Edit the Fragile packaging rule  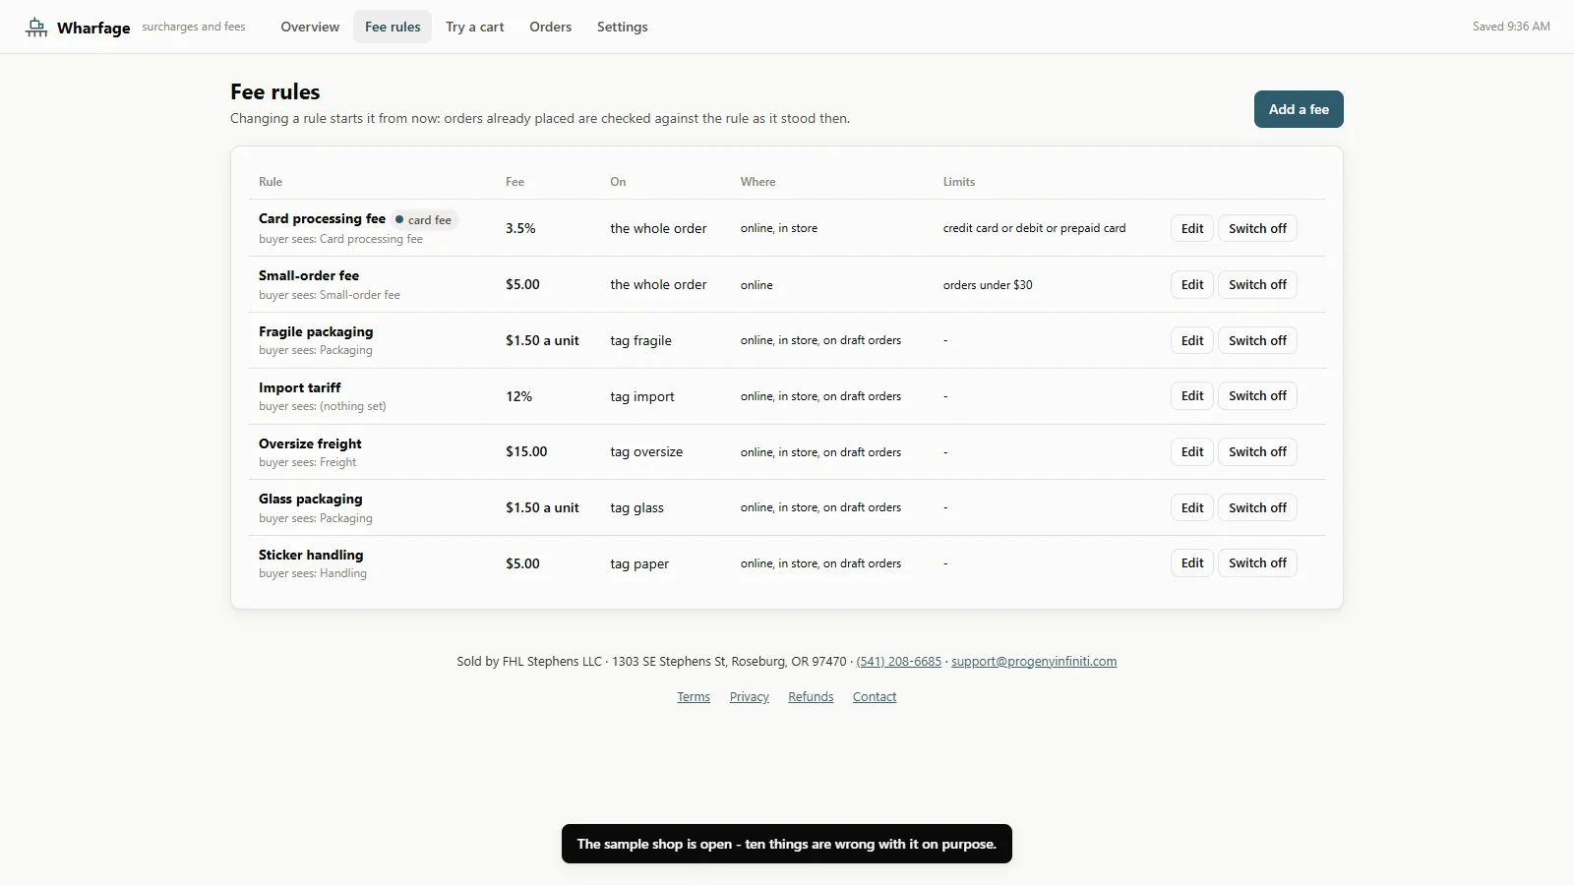coord(1192,340)
